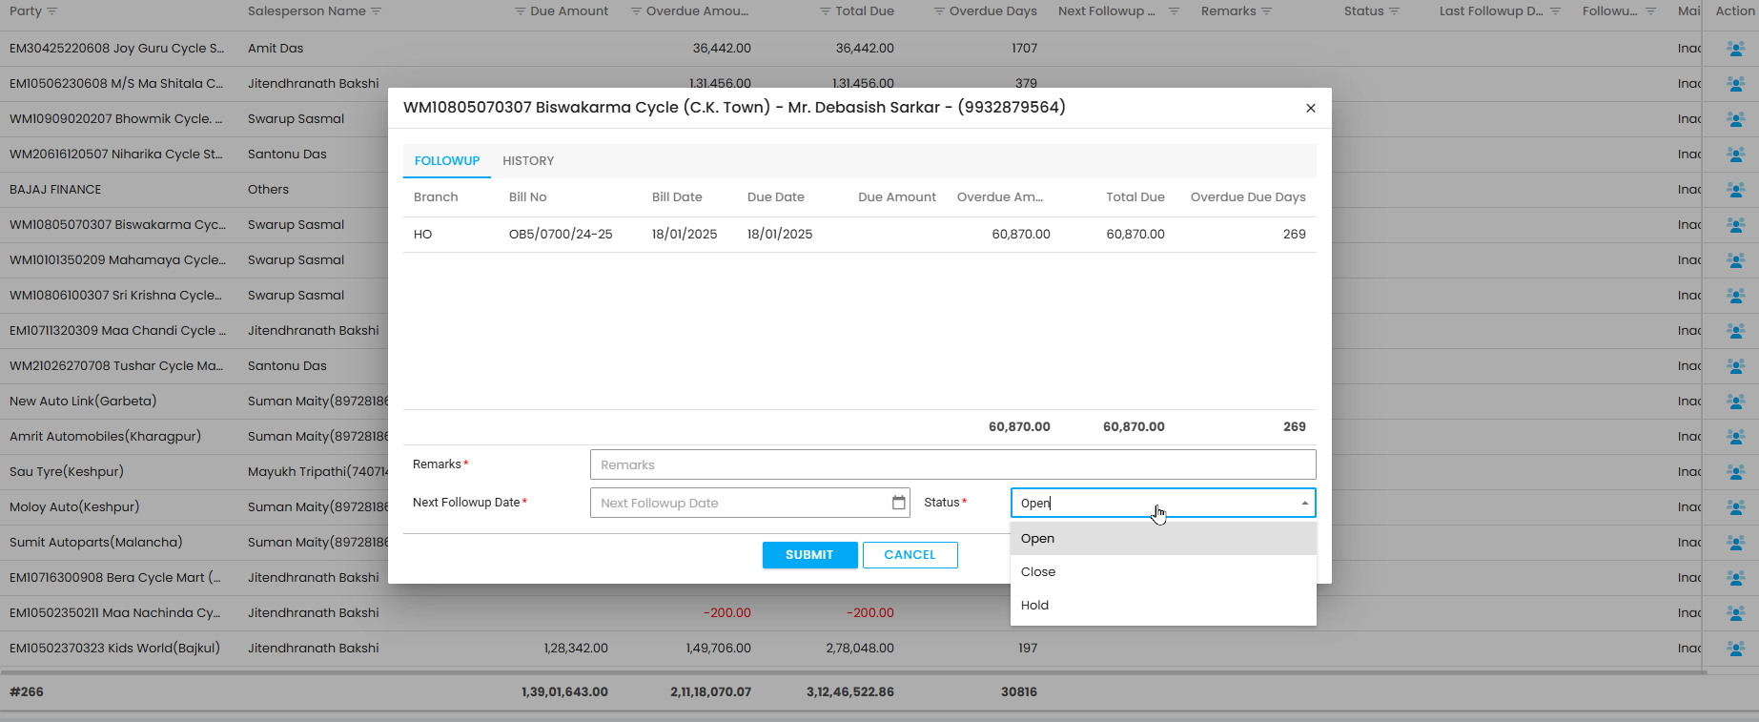Viewport: 1759px width, 722px height.
Task: Filter the Overdue Days column
Action: pyautogui.click(x=939, y=11)
